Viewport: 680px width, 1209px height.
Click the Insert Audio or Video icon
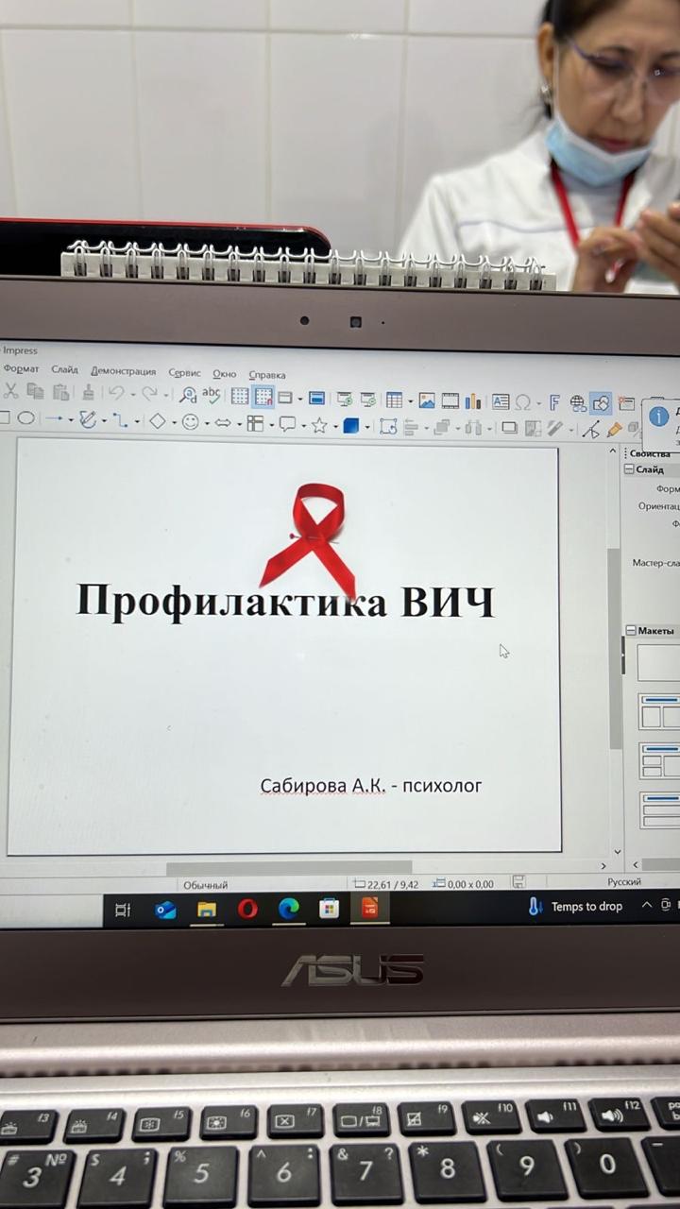point(450,400)
